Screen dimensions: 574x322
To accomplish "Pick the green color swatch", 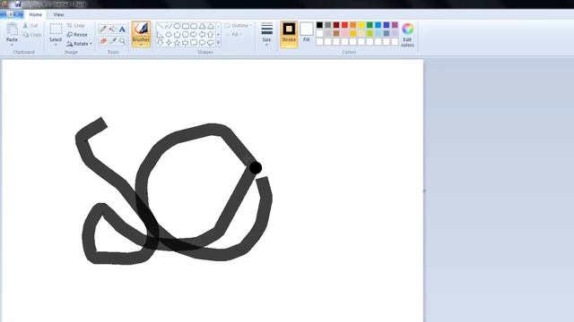I will coord(370,25).
